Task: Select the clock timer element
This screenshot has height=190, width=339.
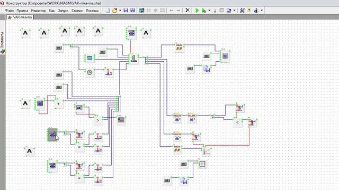Action: pyautogui.click(x=90, y=72)
